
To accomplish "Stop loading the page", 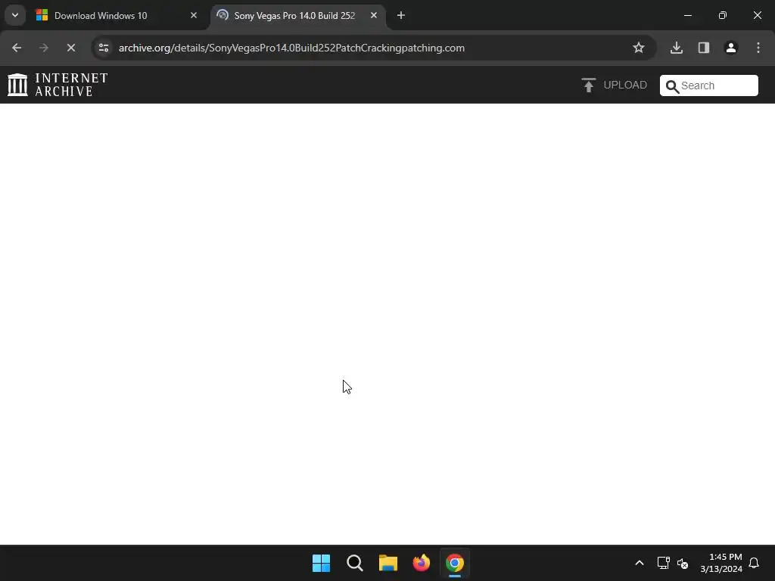I will coord(70,48).
